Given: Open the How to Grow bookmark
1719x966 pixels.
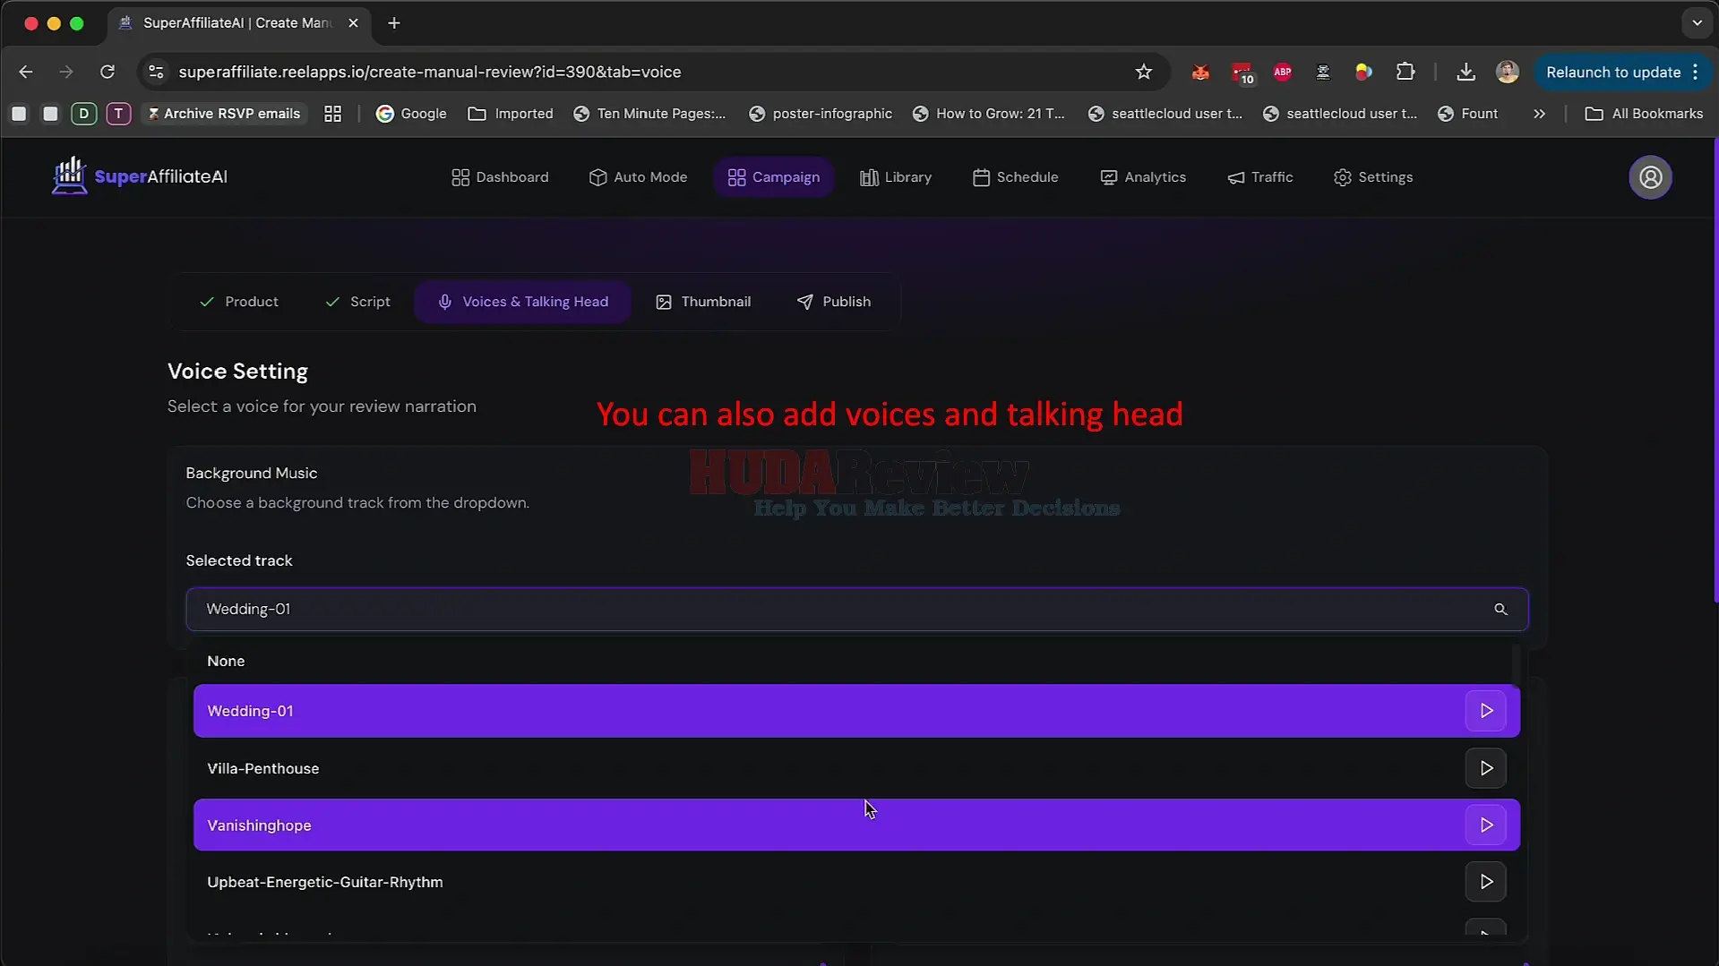Looking at the screenshot, I should click(988, 114).
